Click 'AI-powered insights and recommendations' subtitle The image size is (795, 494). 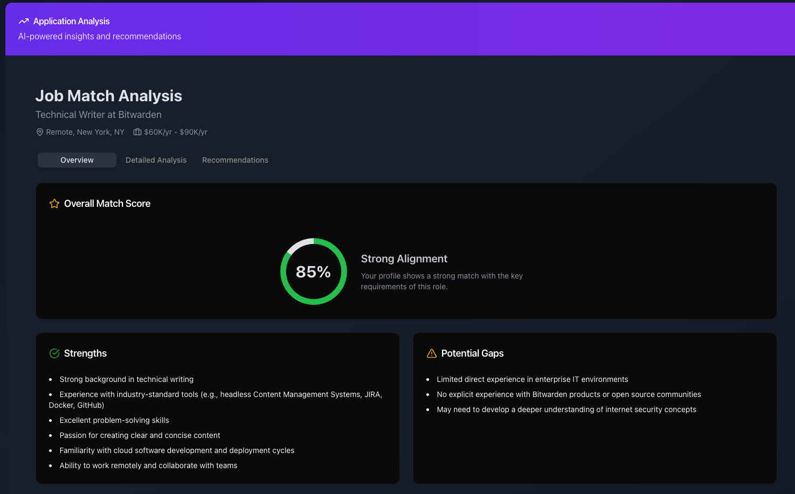100,36
